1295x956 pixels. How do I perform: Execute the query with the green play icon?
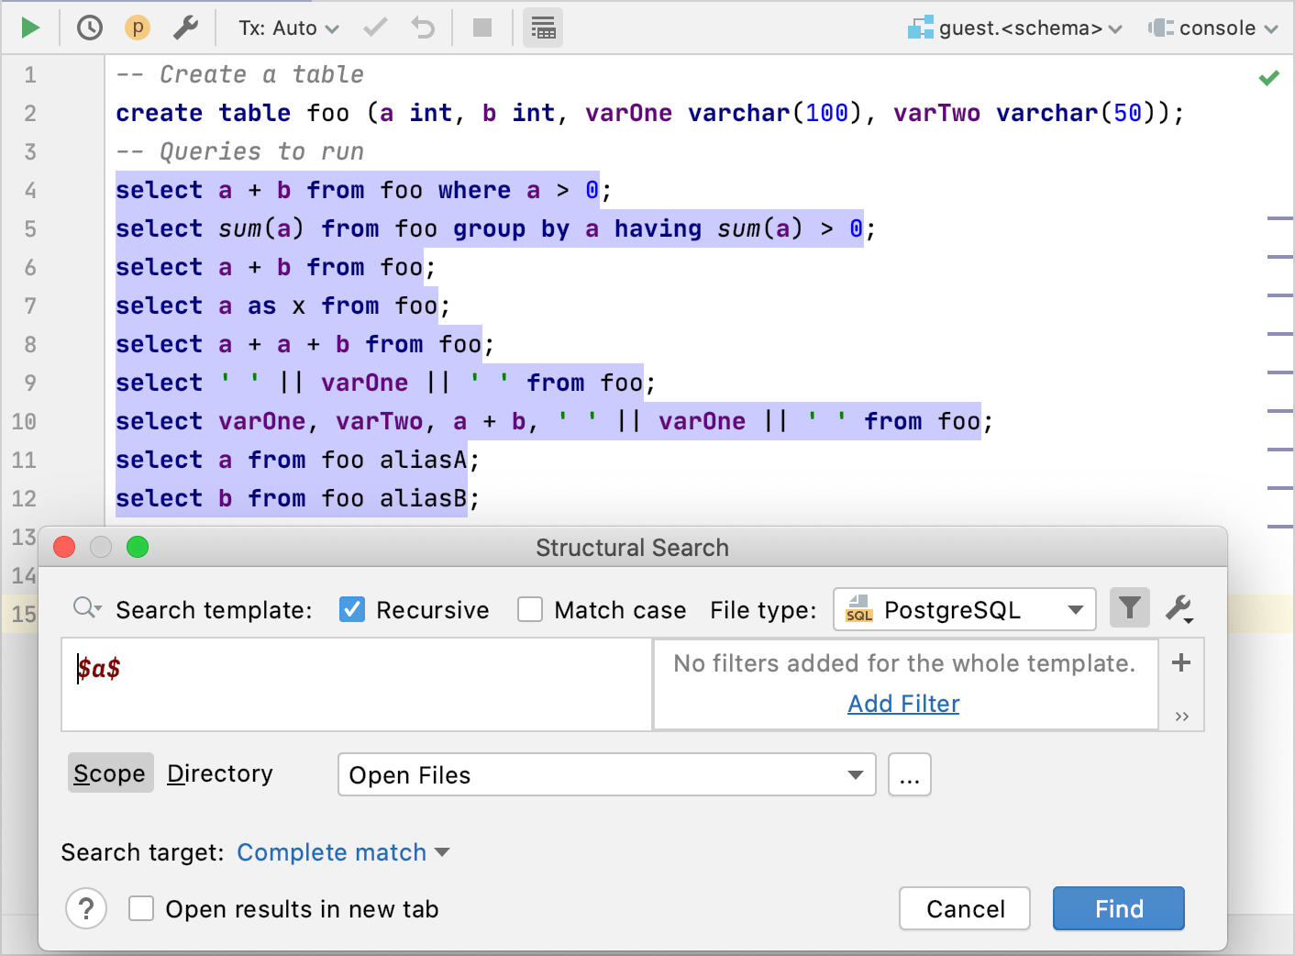(29, 27)
